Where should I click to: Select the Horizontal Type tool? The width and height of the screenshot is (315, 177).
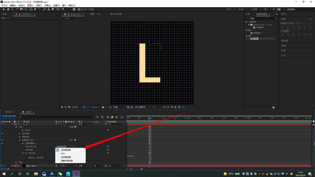click(x=39, y=9)
